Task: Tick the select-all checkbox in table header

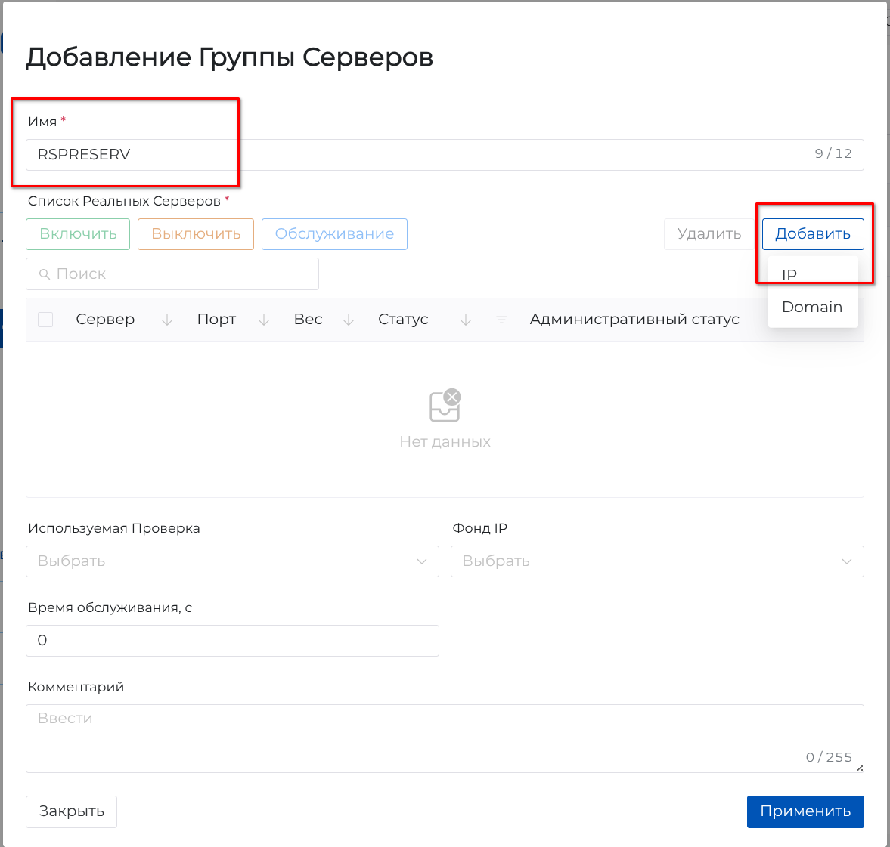Action: [x=45, y=320]
